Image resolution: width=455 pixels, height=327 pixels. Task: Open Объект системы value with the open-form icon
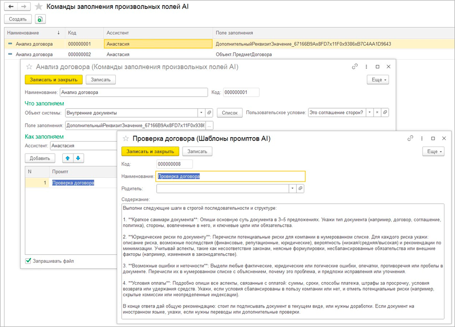click(209, 113)
